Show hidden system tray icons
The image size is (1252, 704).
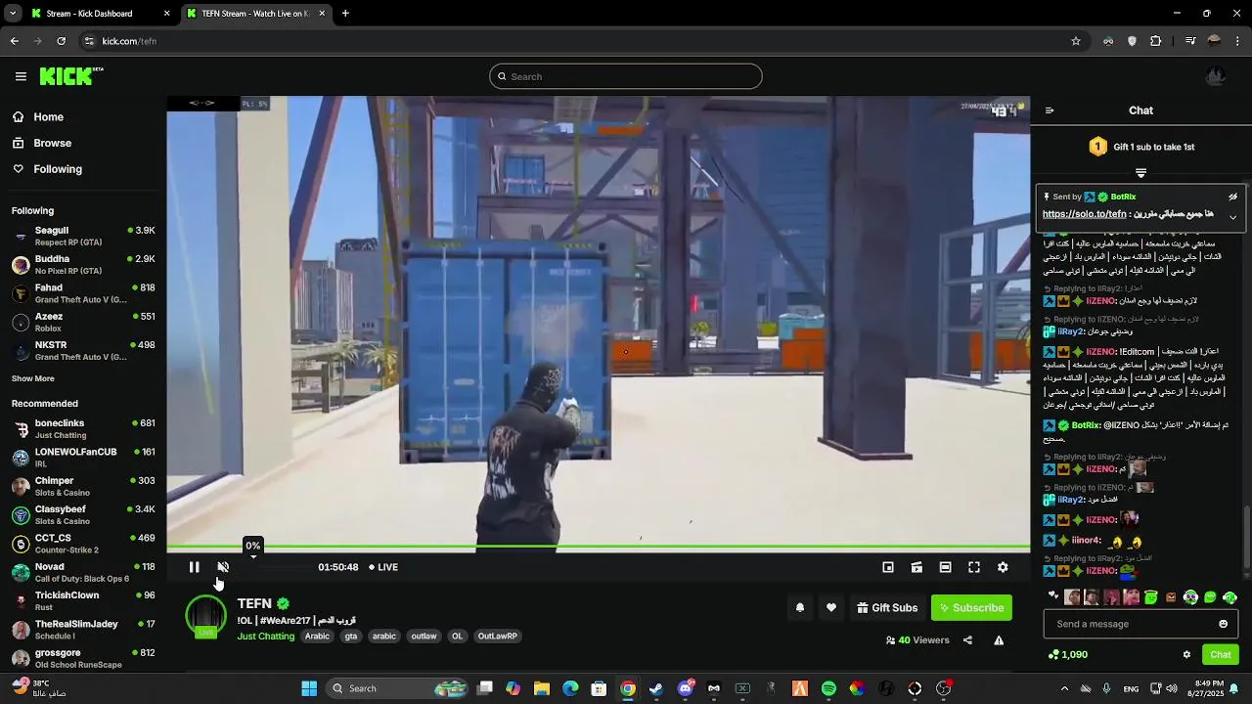coord(1064,688)
